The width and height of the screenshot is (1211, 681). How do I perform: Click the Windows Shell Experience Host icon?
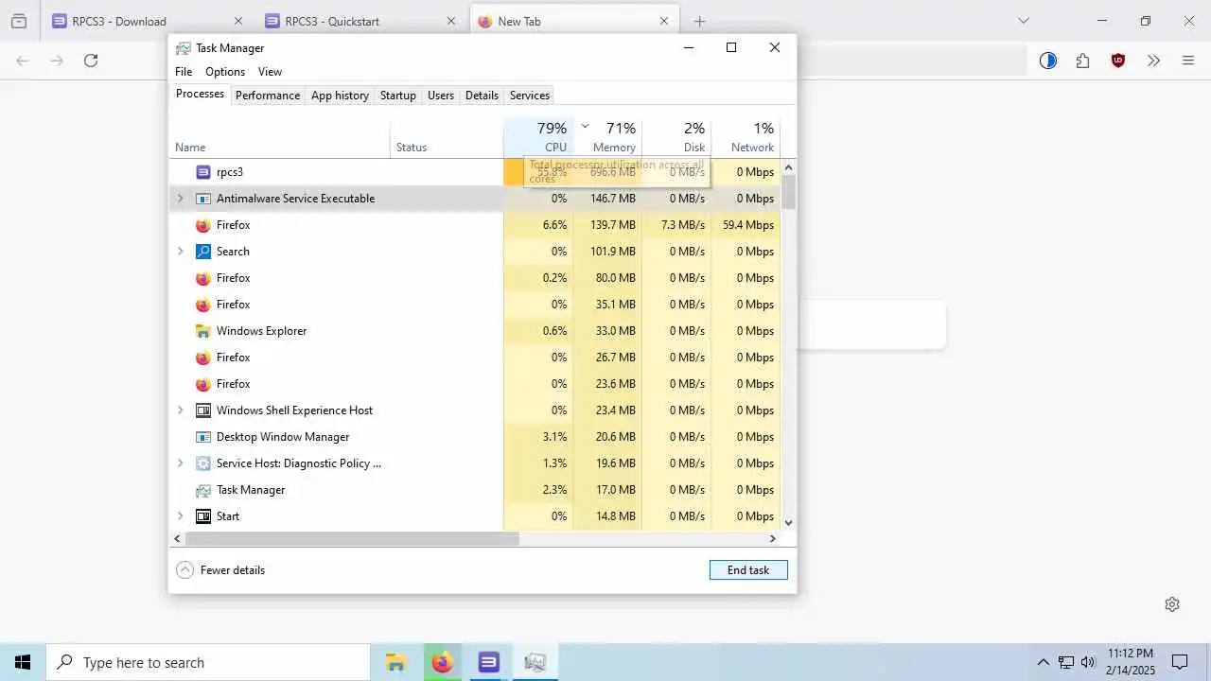click(x=202, y=410)
